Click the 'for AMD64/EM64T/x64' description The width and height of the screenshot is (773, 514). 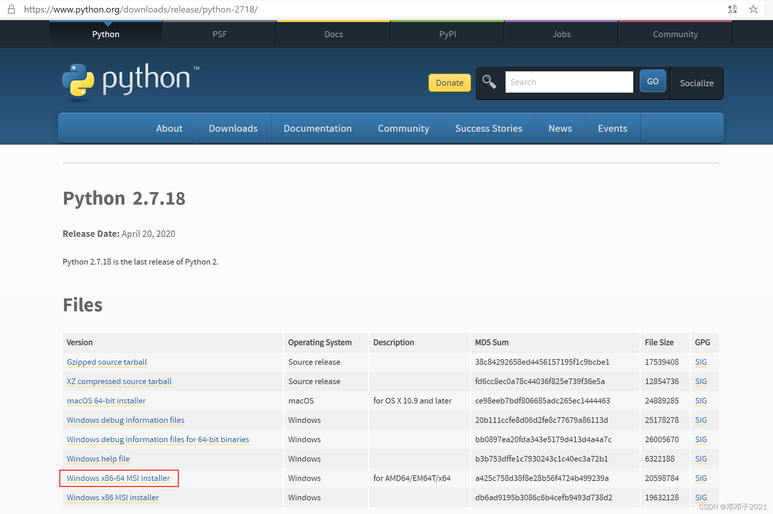click(x=412, y=478)
